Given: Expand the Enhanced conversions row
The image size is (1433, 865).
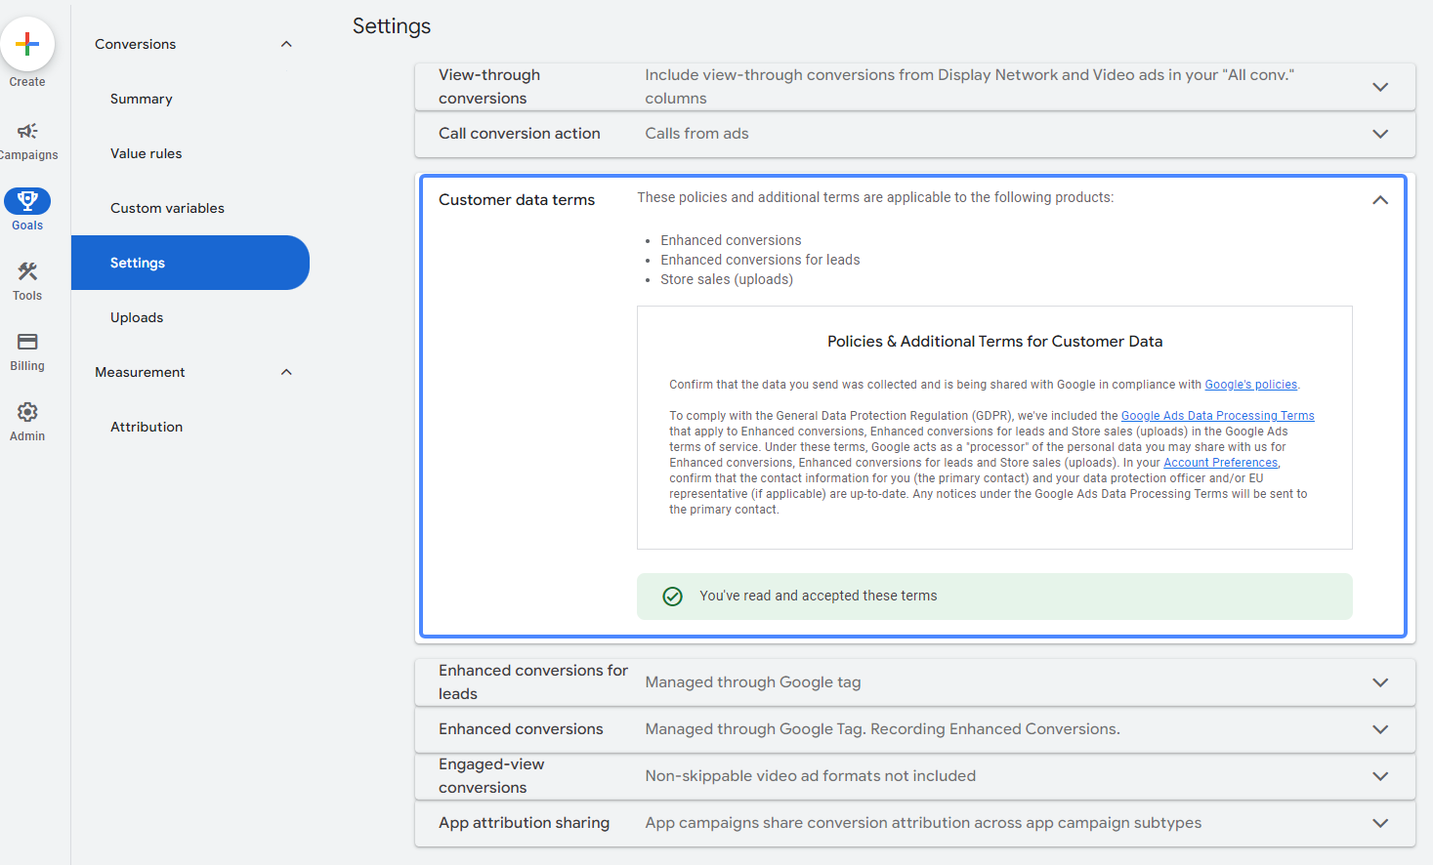Looking at the screenshot, I should pyautogui.click(x=1380, y=729).
